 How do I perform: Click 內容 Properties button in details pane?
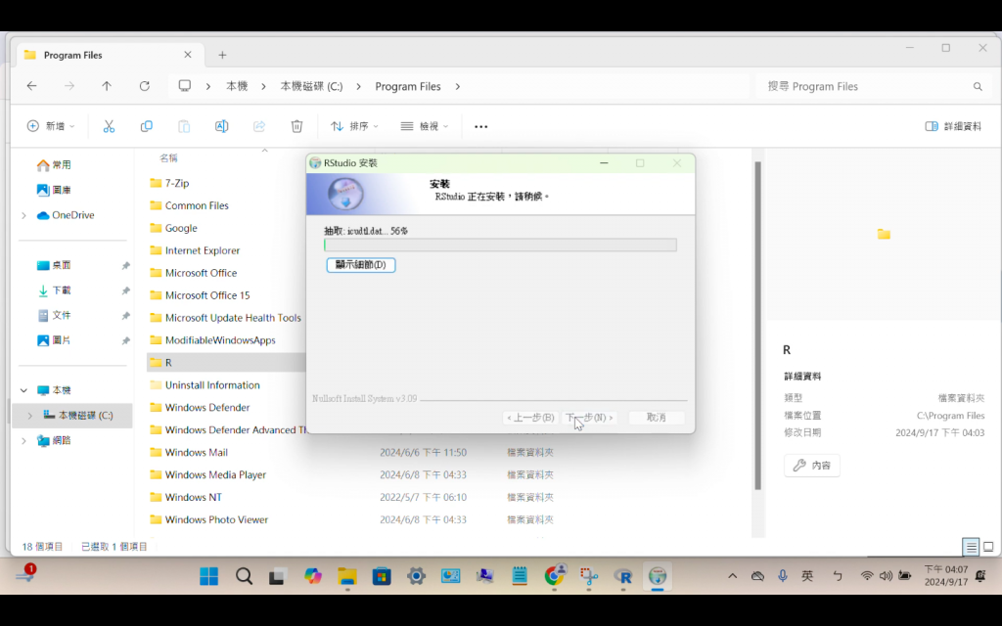coord(812,466)
